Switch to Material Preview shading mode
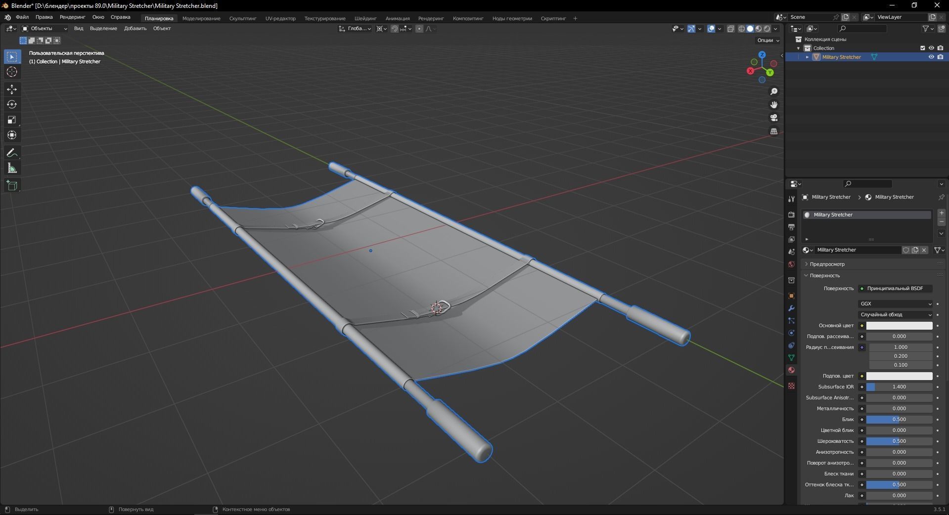The height and width of the screenshot is (515, 949). tap(759, 29)
